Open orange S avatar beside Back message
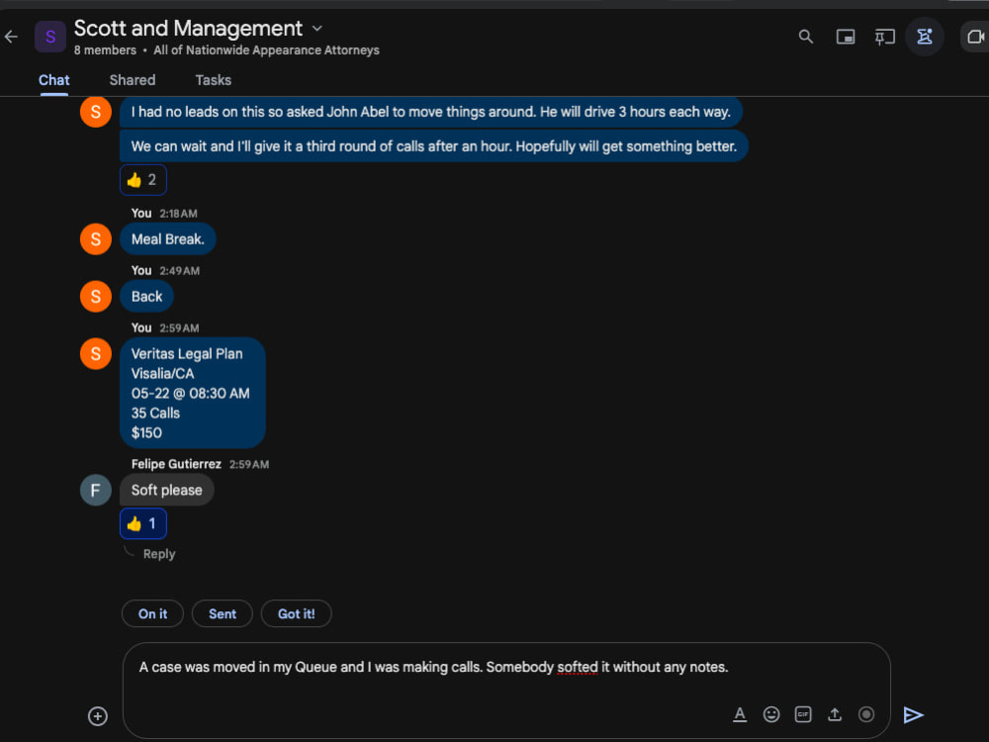This screenshot has height=742, width=989. (96, 297)
